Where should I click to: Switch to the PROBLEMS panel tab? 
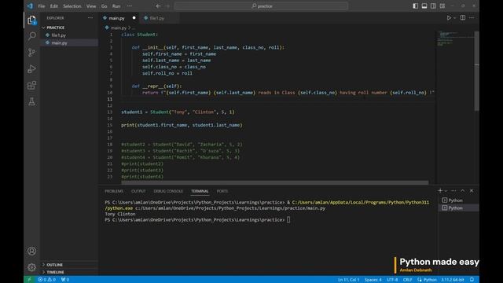click(114, 191)
